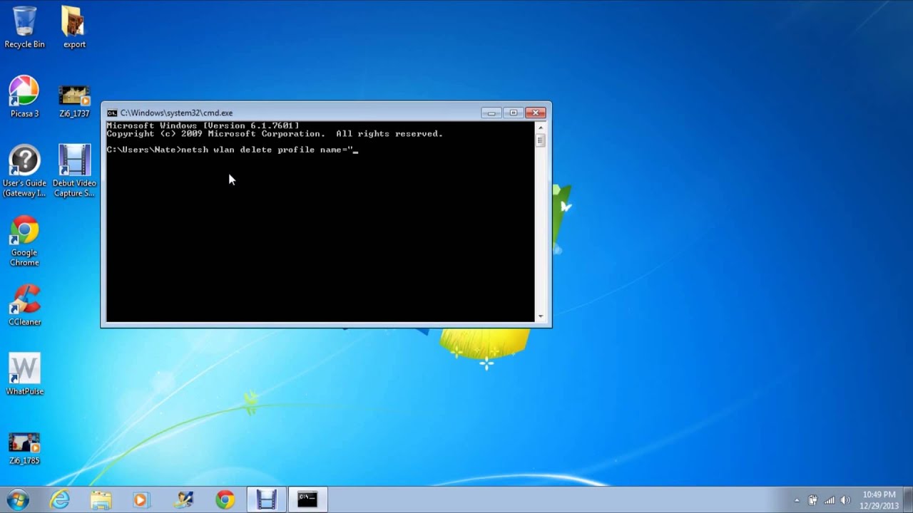Launch CCleaner from the desktop
The height and width of the screenshot is (513, 913).
point(24,305)
